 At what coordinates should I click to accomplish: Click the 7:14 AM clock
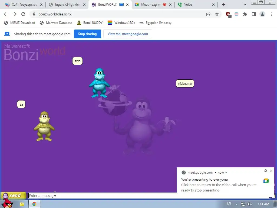[263, 204]
